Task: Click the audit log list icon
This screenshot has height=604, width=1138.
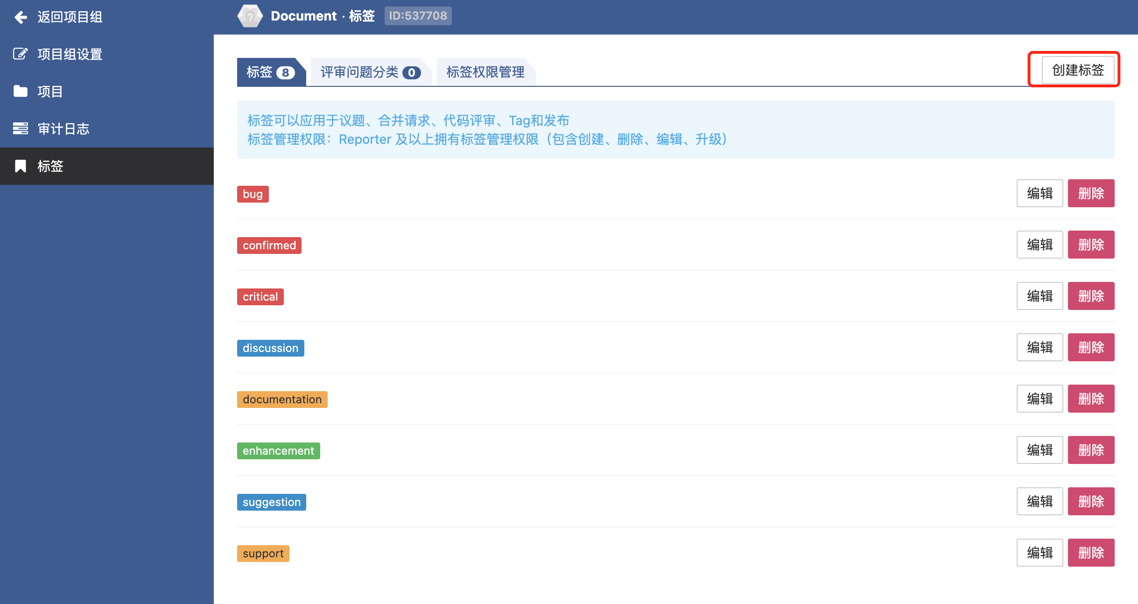Action: click(20, 128)
